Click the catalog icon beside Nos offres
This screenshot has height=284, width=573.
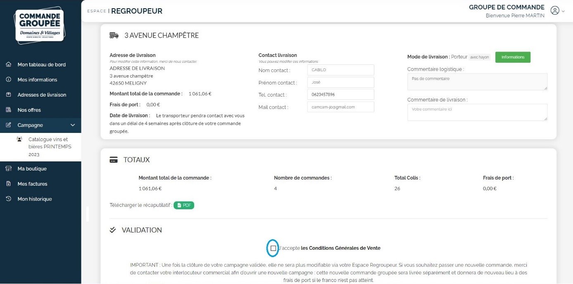click(8, 110)
